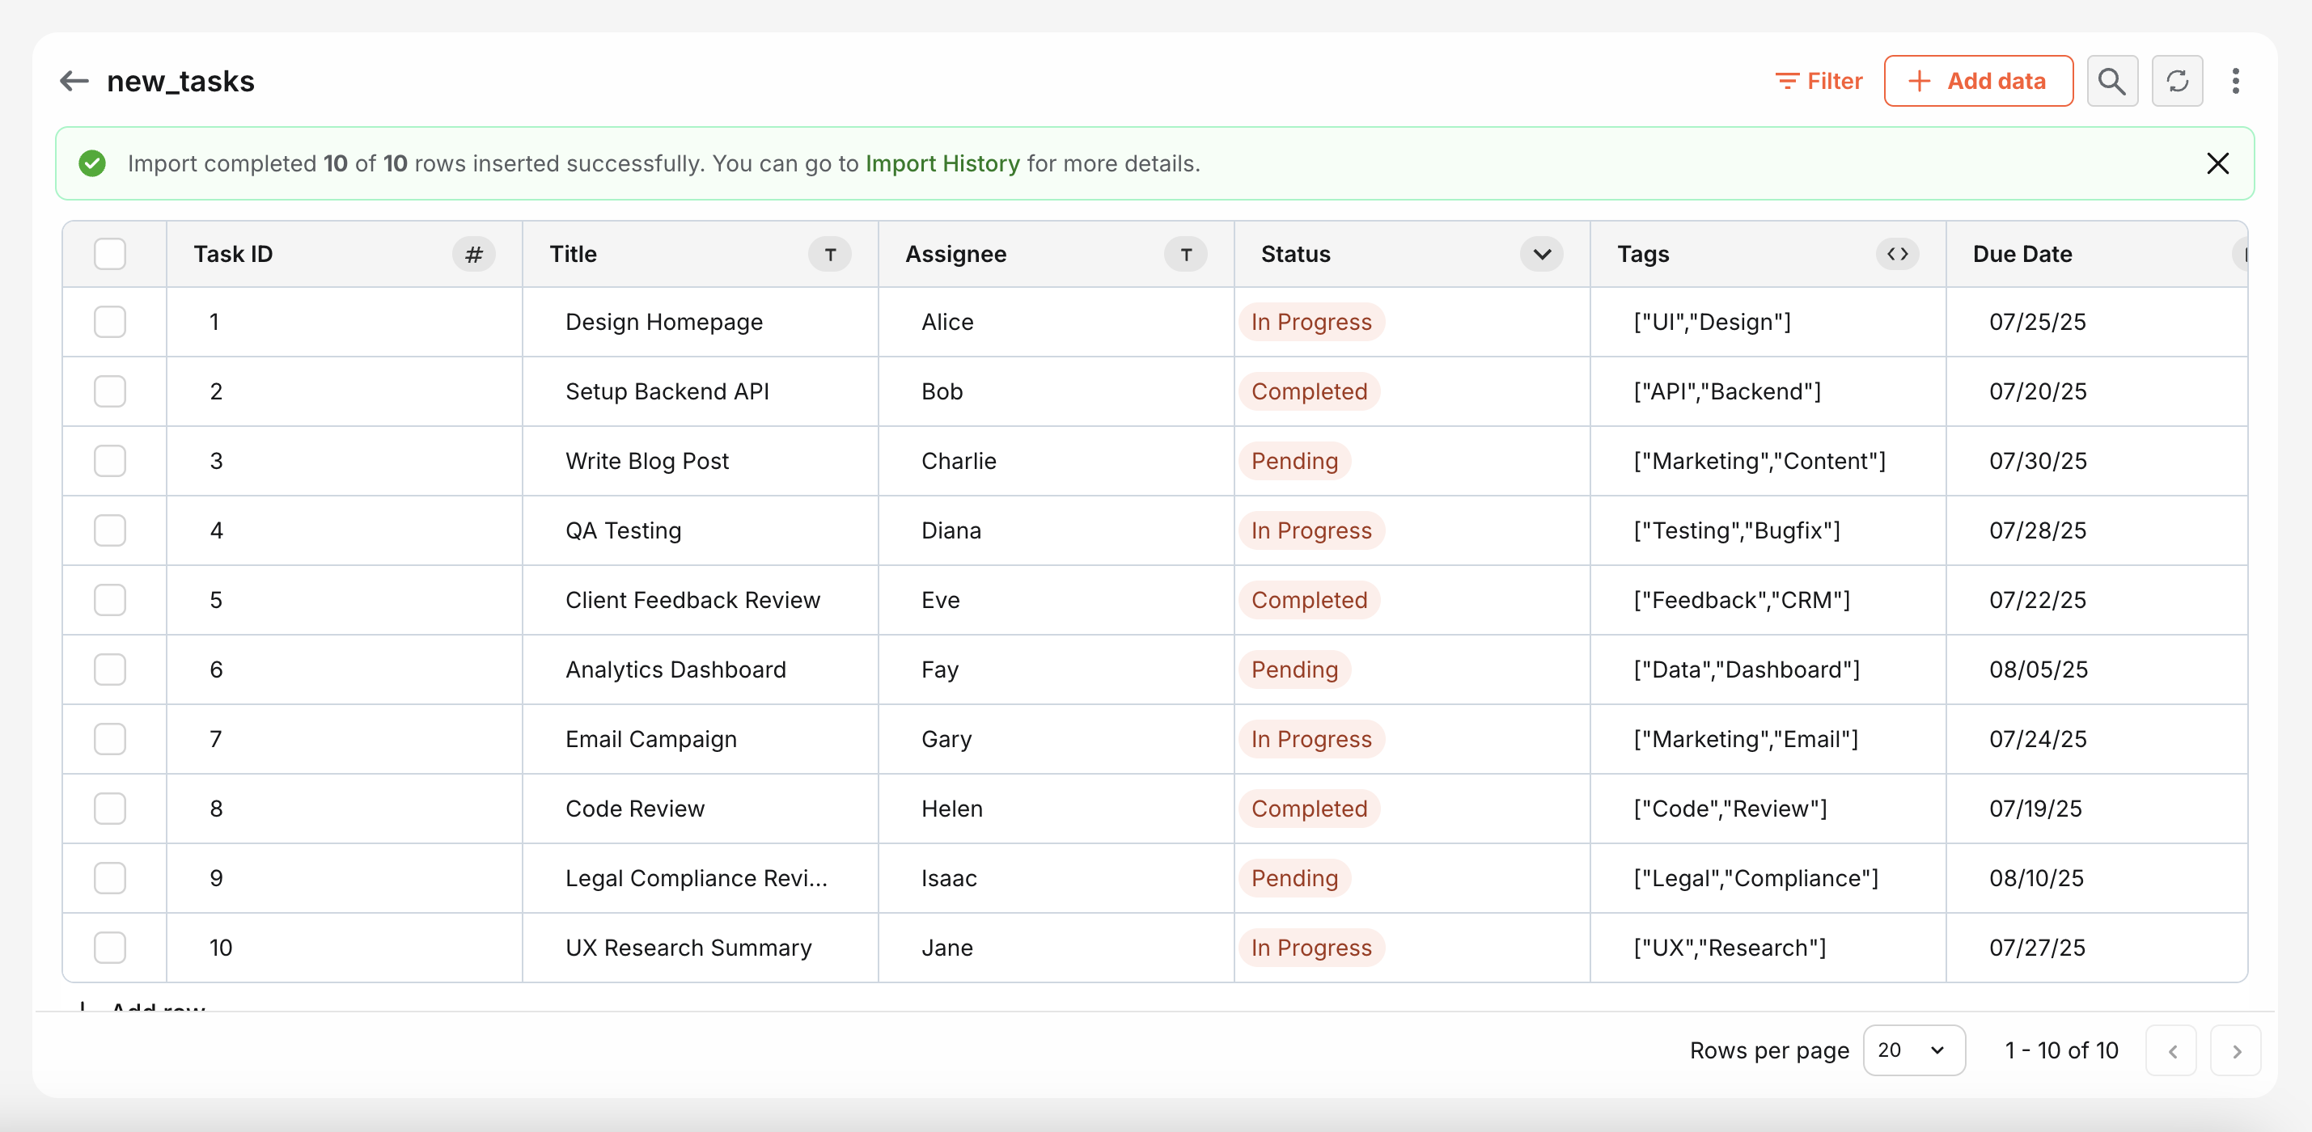The height and width of the screenshot is (1132, 2312).
Task: Click Diana's In Progress status badge
Action: pos(1311,530)
